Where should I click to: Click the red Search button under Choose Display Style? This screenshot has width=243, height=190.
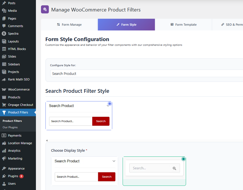click(107, 177)
